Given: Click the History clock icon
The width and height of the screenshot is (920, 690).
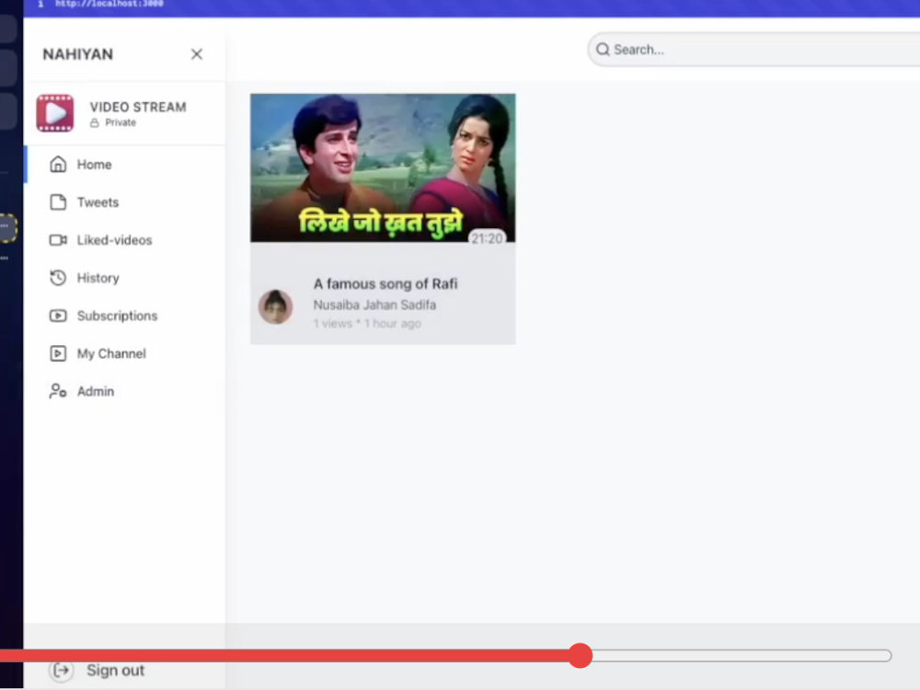Looking at the screenshot, I should (57, 278).
